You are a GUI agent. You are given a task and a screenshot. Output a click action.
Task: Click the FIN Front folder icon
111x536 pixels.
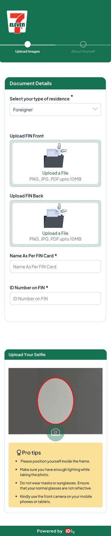(x=55, y=155)
